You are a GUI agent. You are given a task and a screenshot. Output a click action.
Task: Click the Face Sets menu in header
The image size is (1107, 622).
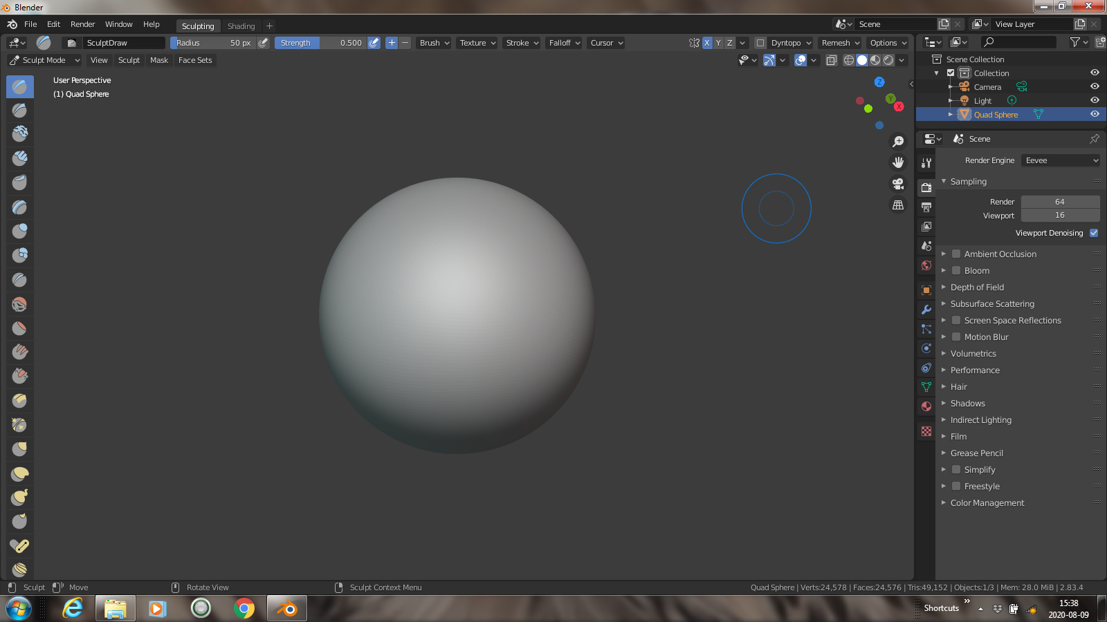[x=194, y=60]
